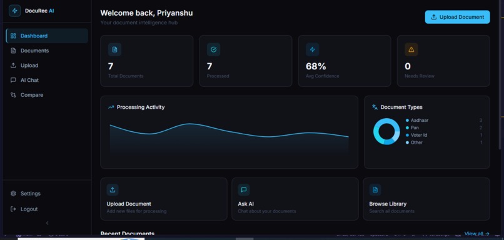The width and height of the screenshot is (504, 240).
Task: Click the document icon in Browse Library card
Action: [x=375, y=190]
